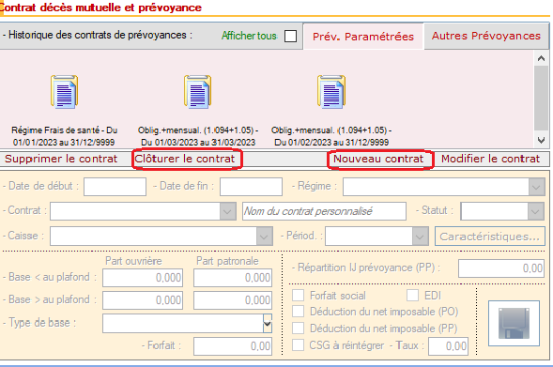Tick the Afficher tous checkbox
553x367 pixels.
[x=290, y=36]
